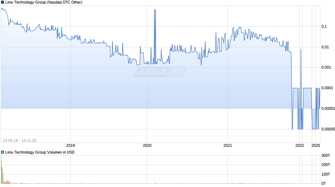Click the 300T volume axis label
The width and height of the screenshot is (335, 187).
click(326, 155)
